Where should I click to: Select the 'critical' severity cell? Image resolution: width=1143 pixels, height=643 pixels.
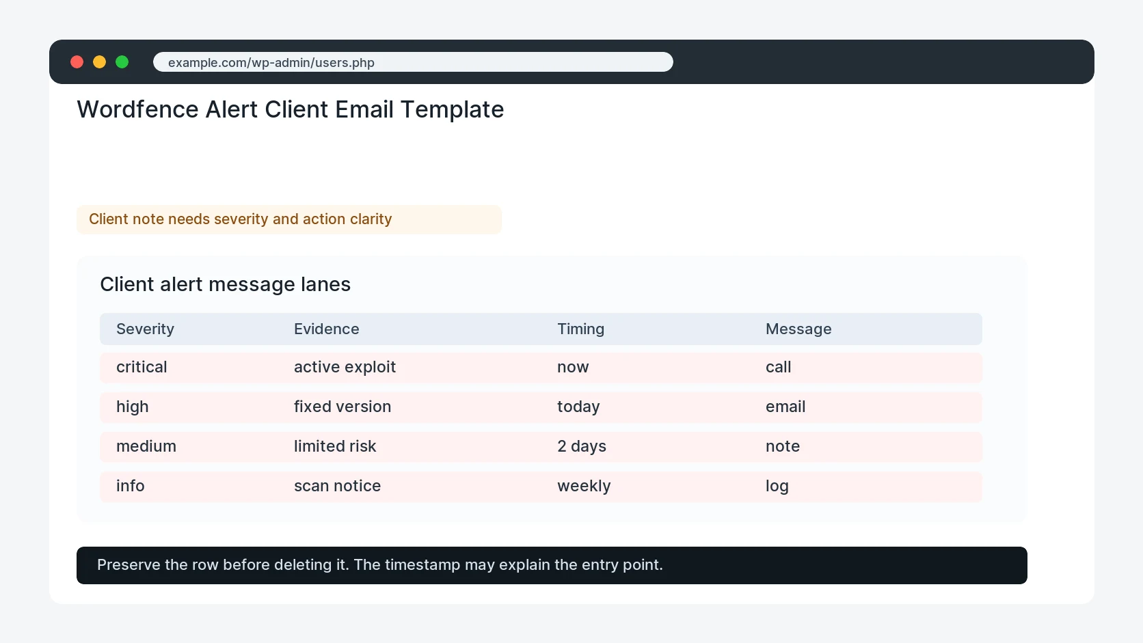(142, 368)
